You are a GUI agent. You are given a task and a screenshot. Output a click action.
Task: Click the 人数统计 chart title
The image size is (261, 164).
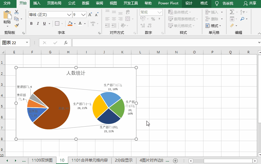[76, 73]
